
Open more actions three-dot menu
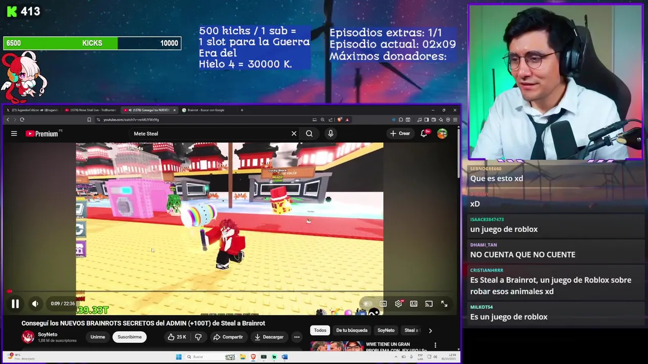tap(297, 337)
